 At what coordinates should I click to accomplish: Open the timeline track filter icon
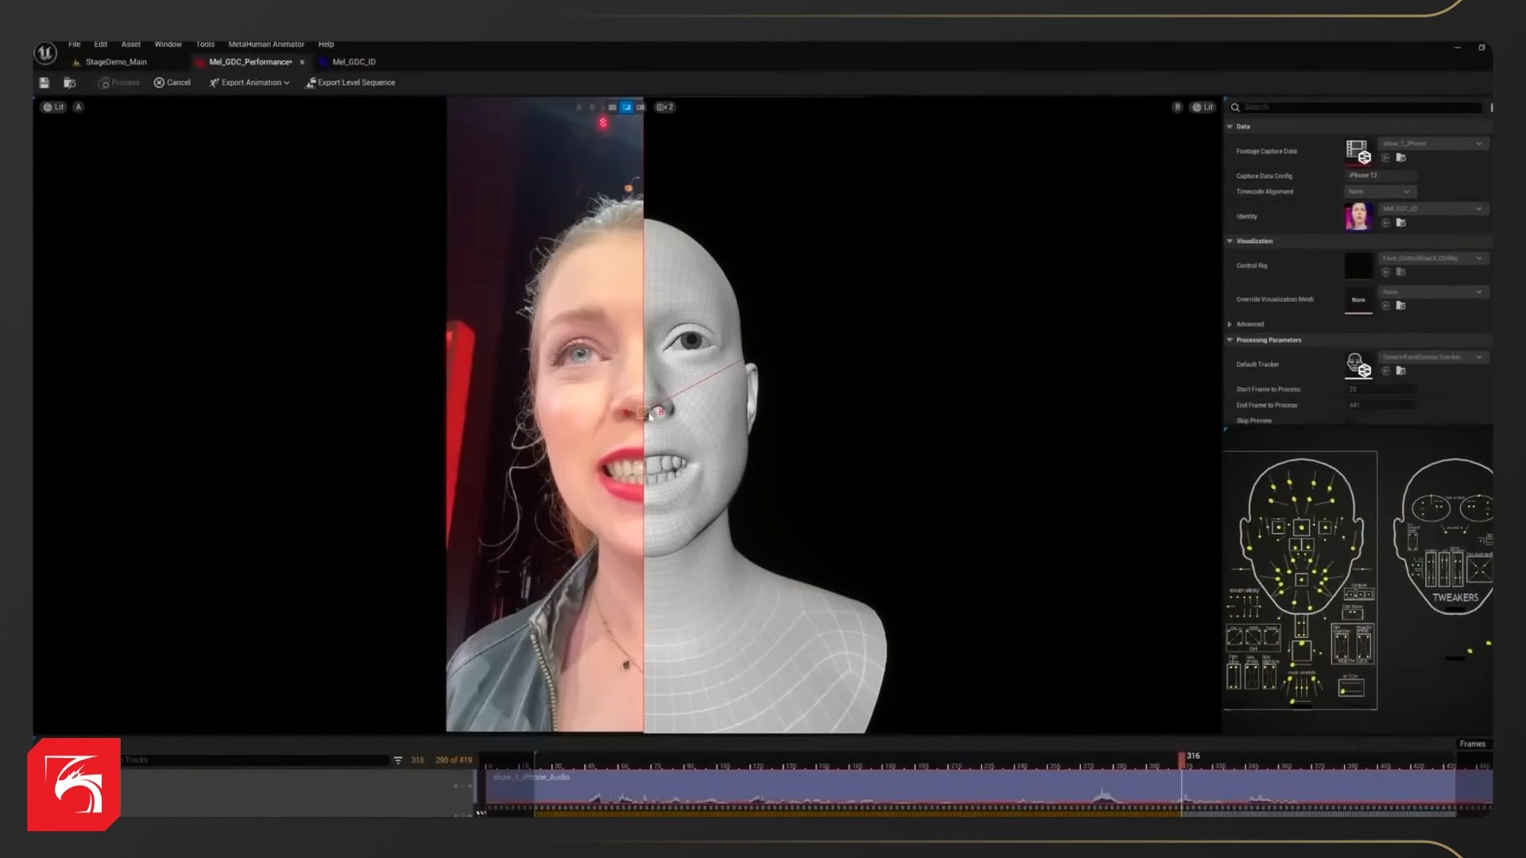[x=397, y=760]
